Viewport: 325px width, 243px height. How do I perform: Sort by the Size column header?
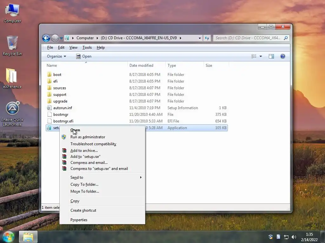point(216,65)
